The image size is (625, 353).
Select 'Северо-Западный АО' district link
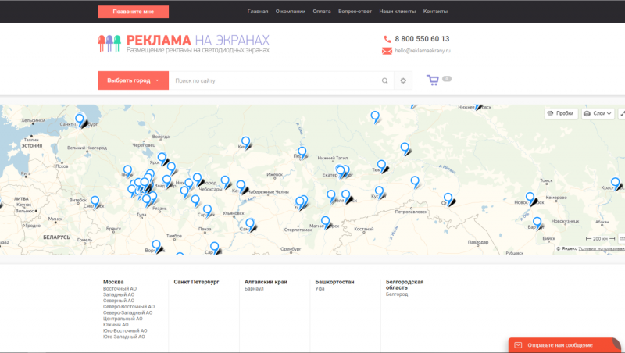pos(127,312)
